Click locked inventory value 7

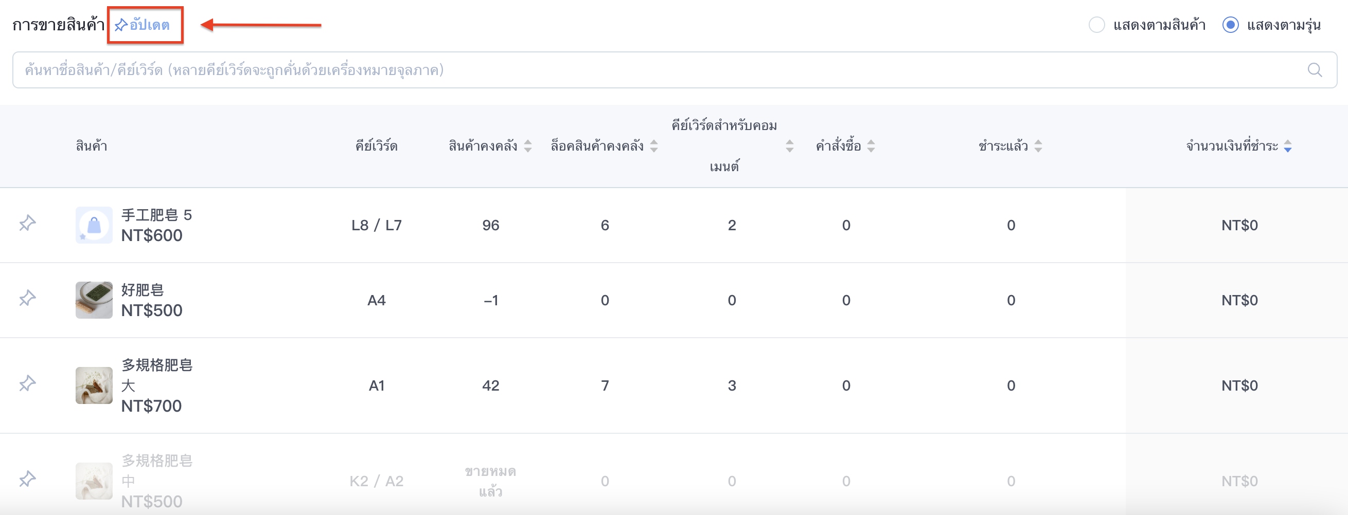(605, 386)
